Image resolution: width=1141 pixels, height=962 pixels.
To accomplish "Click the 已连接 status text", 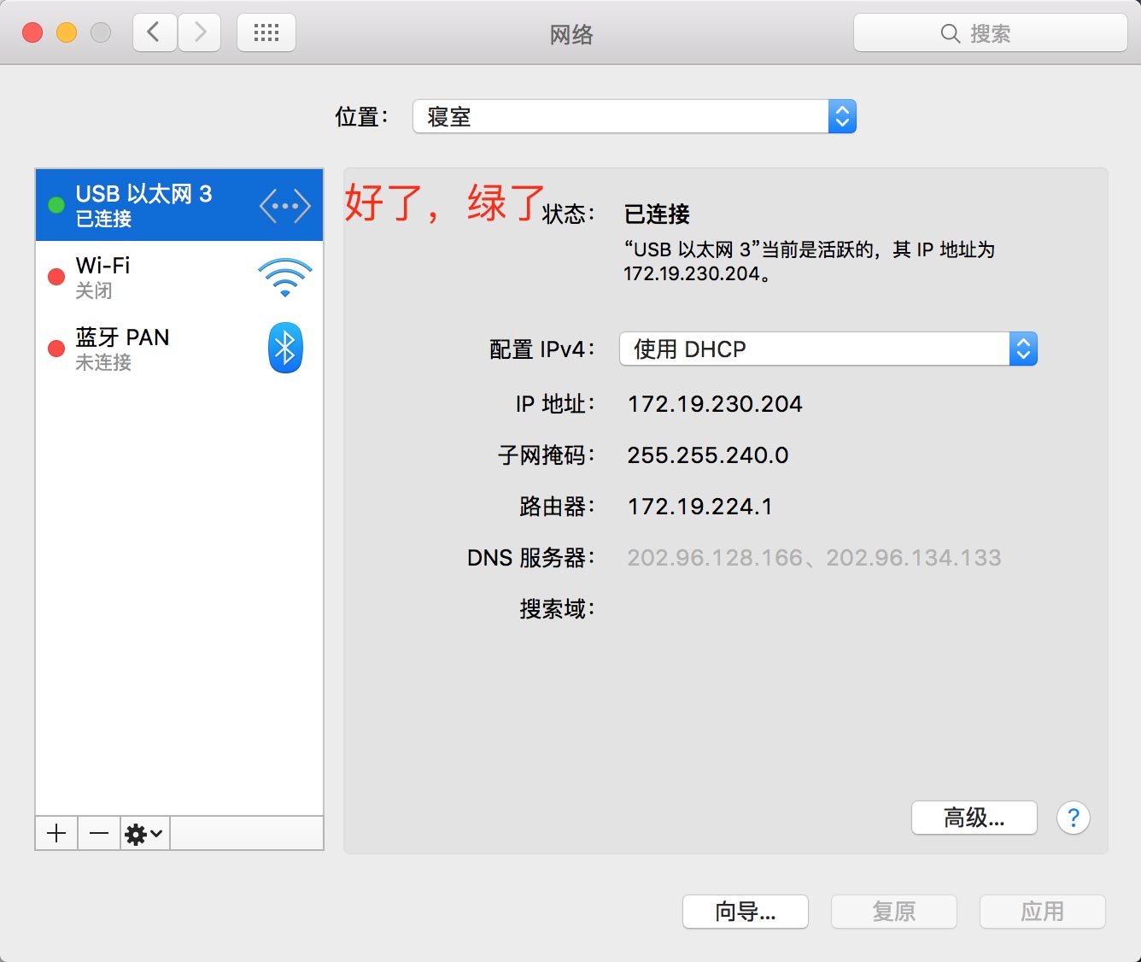I will 657,214.
